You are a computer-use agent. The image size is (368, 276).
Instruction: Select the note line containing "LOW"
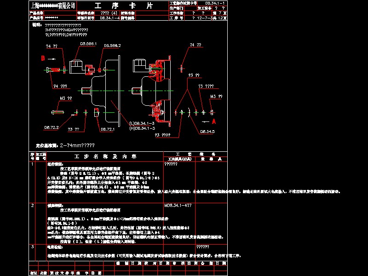[66, 35]
